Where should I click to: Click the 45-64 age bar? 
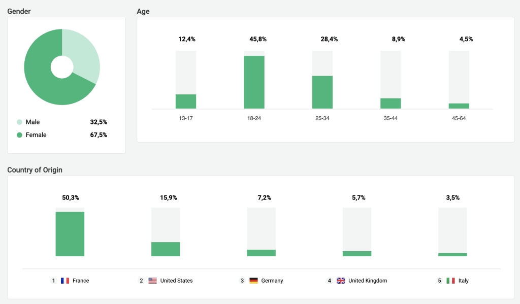pyautogui.click(x=459, y=106)
